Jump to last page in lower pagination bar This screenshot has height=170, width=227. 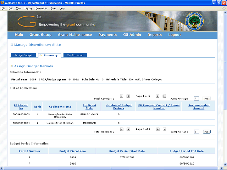click(164, 129)
